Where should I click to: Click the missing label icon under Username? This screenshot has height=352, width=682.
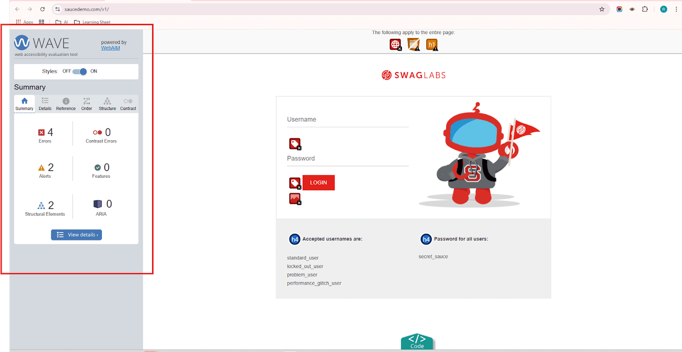click(x=295, y=144)
